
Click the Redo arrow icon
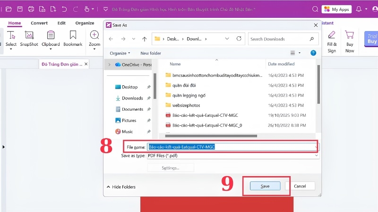[x=76, y=9]
